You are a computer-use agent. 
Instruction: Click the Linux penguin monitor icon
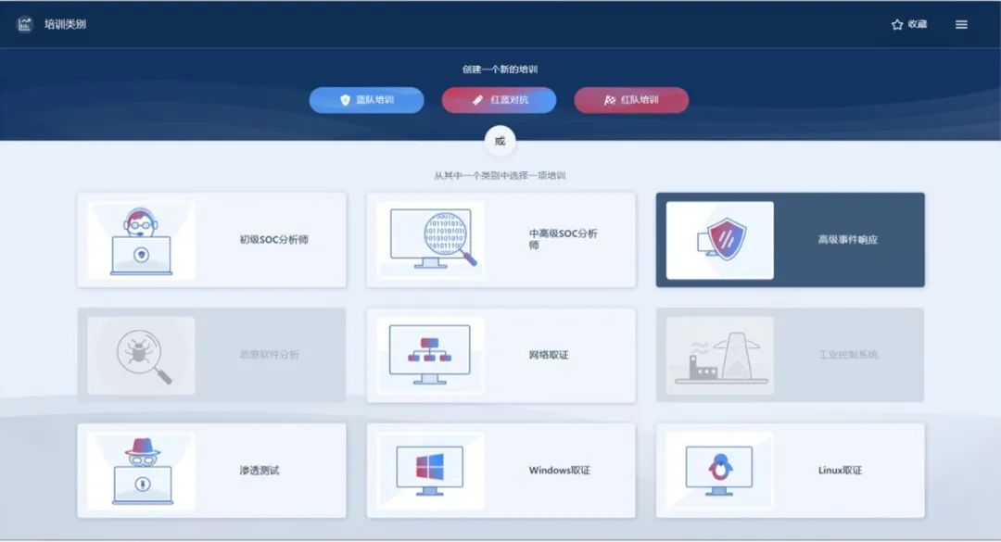point(719,471)
